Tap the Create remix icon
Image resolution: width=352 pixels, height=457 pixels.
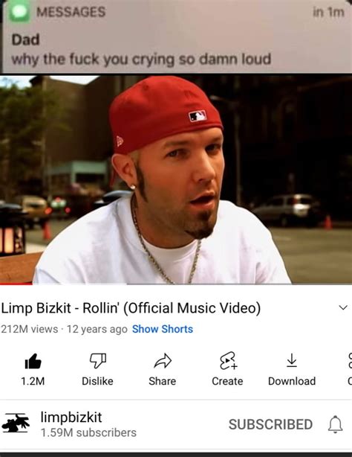[x=228, y=361]
